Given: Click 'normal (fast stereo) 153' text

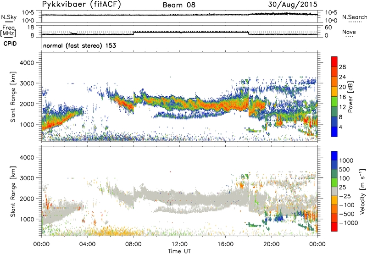Looking at the screenshot, I should pyautogui.click(x=79, y=45).
